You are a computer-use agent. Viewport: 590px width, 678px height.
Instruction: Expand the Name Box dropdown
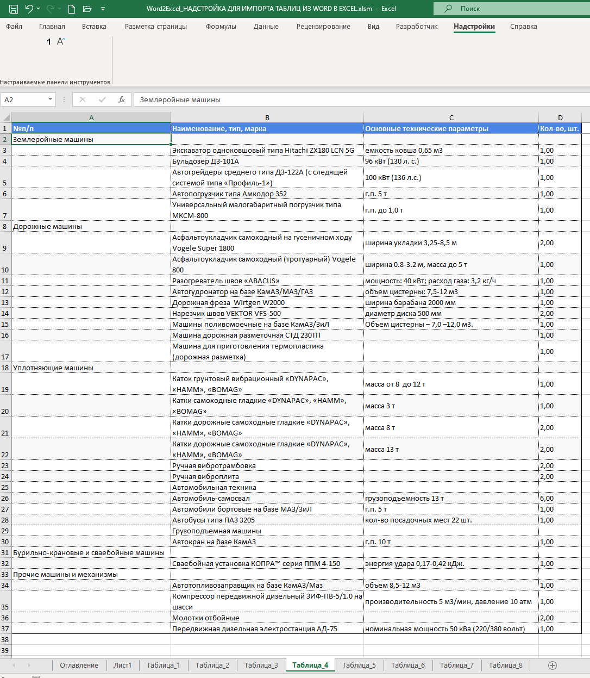click(50, 99)
